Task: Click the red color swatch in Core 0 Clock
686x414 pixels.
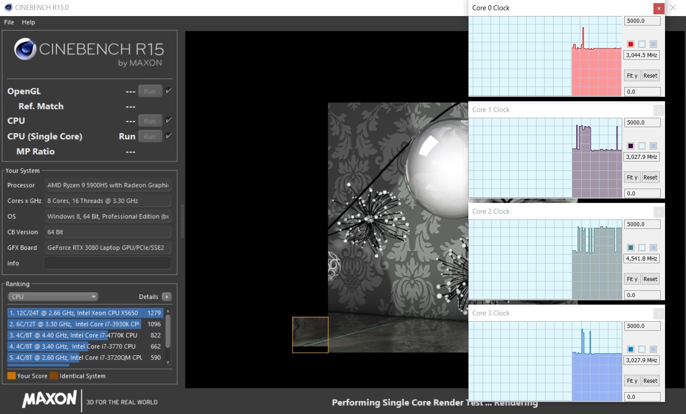Action: coord(631,44)
